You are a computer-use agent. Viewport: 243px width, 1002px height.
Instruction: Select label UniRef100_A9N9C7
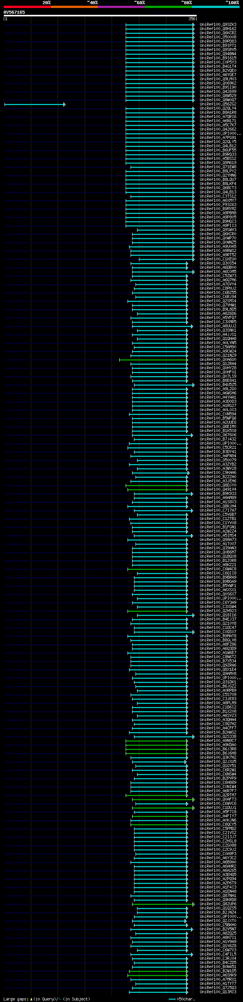218,741
